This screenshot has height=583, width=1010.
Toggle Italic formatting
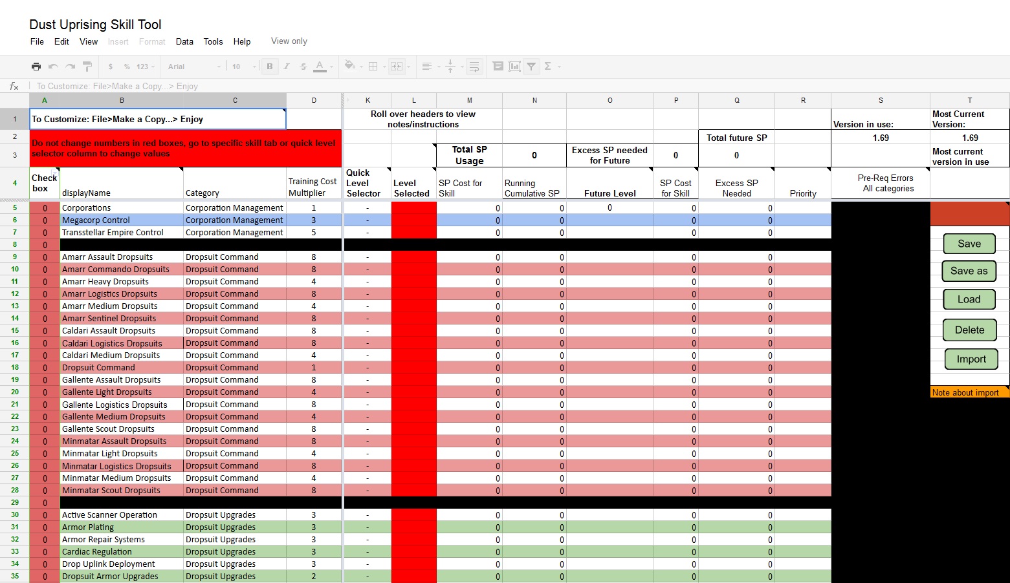(x=287, y=67)
